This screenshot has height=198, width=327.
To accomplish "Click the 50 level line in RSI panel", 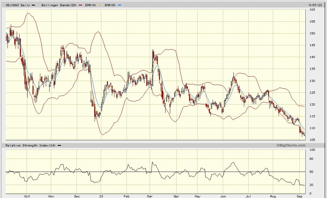I will tap(155, 171).
